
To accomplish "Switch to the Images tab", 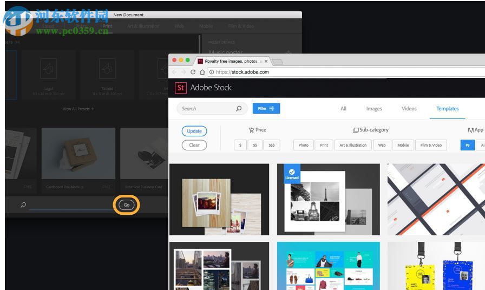I will [374, 109].
